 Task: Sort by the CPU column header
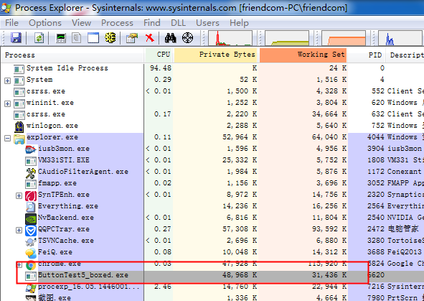pos(159,55)
